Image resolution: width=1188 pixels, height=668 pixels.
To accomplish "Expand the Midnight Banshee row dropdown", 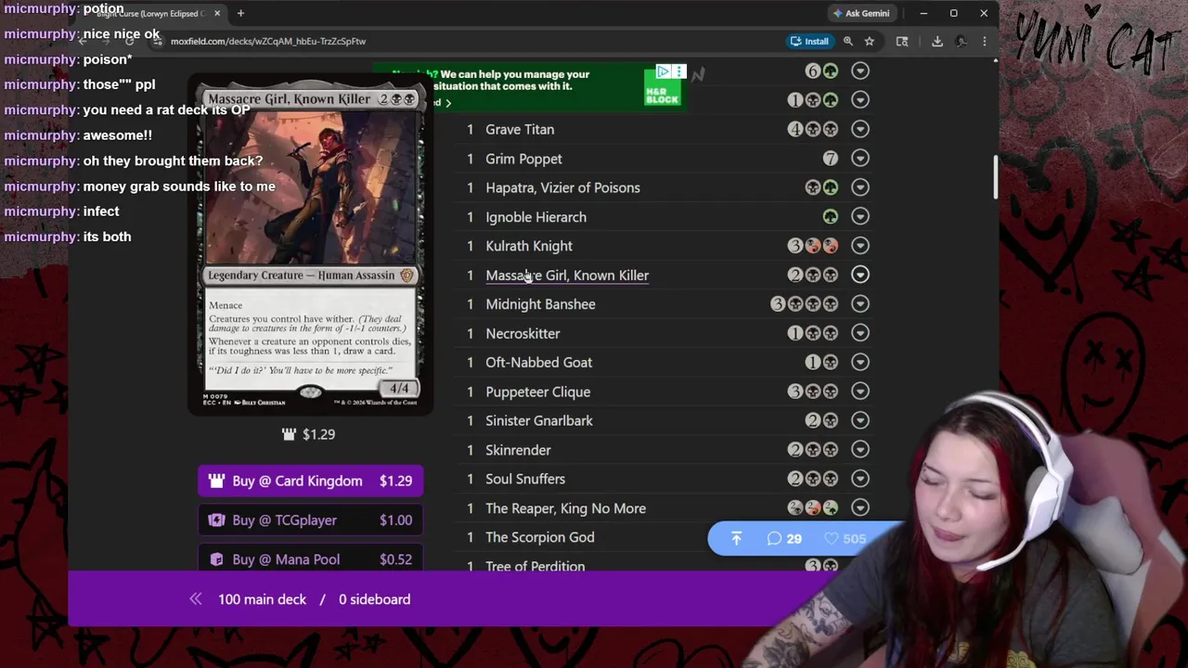I will [860, 303].
